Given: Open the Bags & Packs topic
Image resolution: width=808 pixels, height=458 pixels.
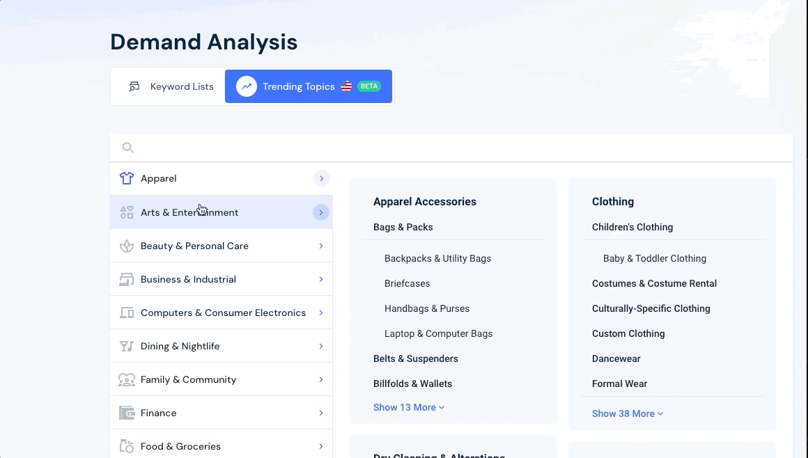Looking at the screenshot, I should (403, 227).
